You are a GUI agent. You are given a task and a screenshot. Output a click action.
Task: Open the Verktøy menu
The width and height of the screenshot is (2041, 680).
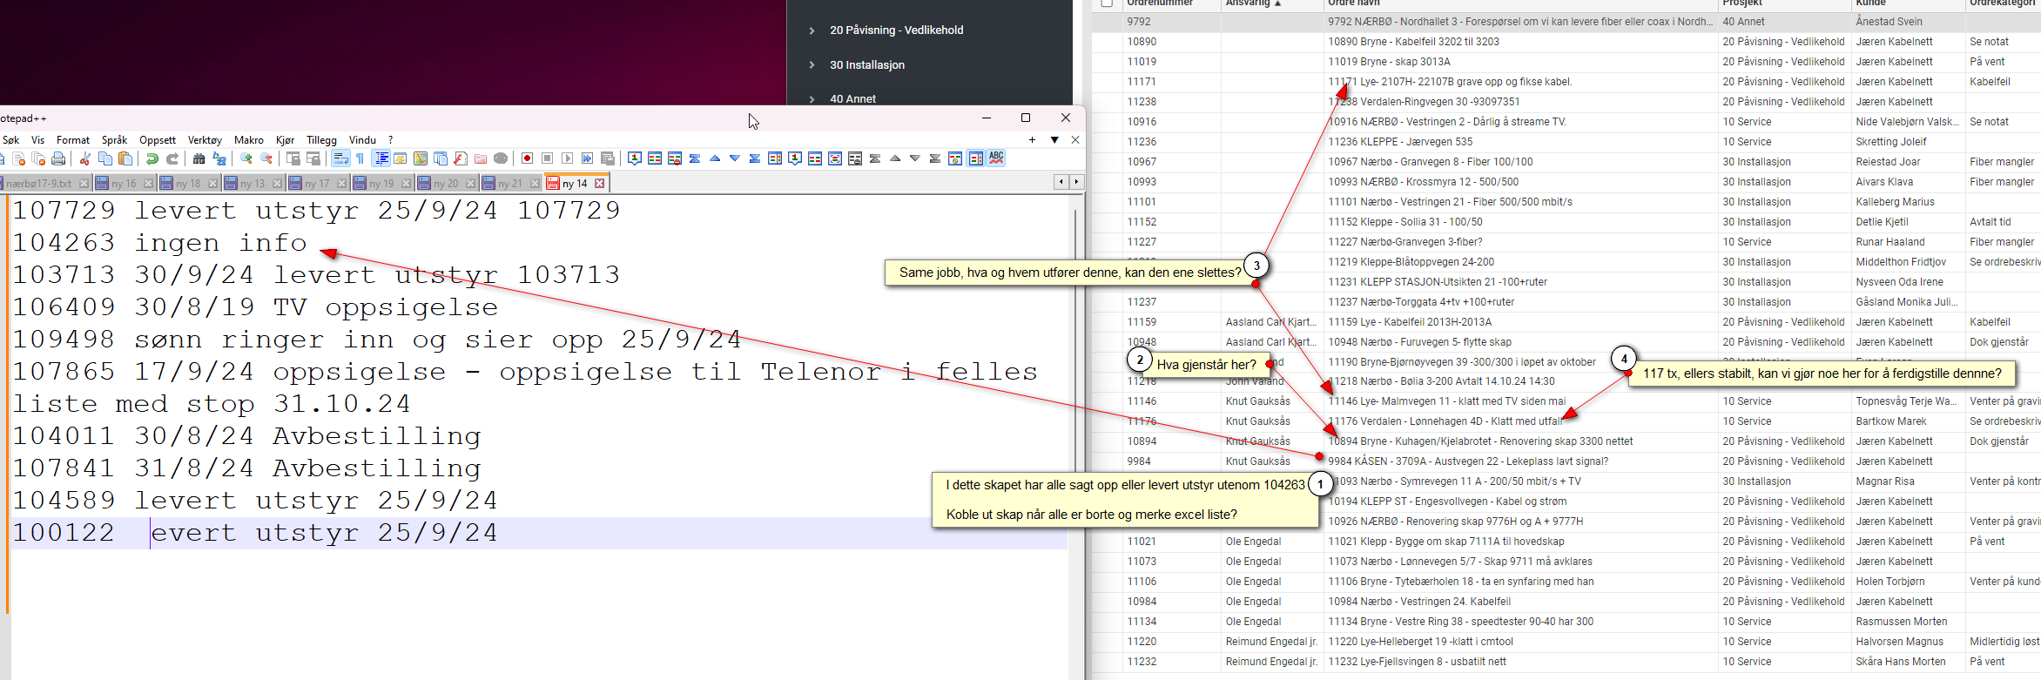click(205, 140)
